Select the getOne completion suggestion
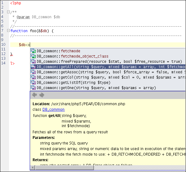Screen dimensions: 186x172 pyautogui.click(x=108, y=88)
